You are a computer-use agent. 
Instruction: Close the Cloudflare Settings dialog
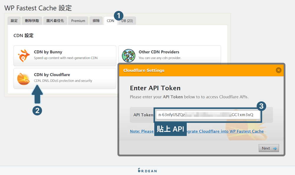click(278, 70)
